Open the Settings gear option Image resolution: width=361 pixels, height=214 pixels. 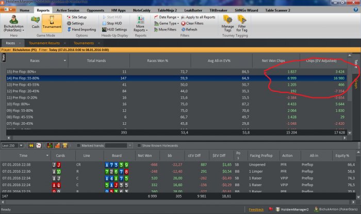tap(75, 23)
